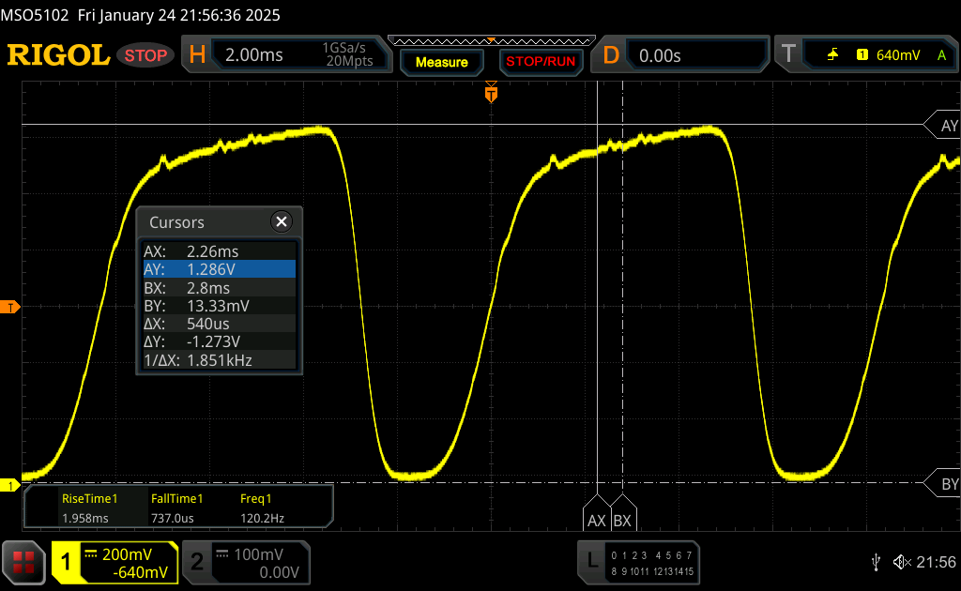
Task: Select the AY cursor row
Action: pos(219,269)
